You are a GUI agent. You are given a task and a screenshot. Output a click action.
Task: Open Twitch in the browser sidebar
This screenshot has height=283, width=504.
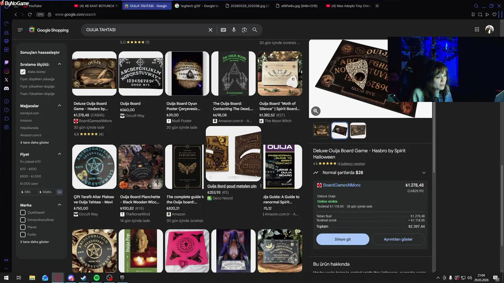(x=6, y=62)
